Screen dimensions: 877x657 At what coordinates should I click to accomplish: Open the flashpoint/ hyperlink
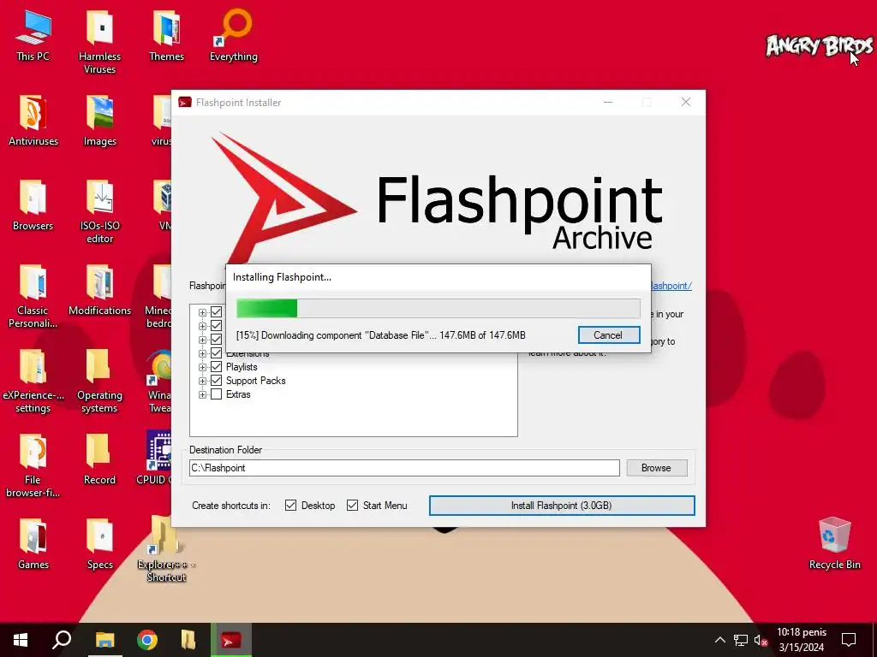pos(671,286)
